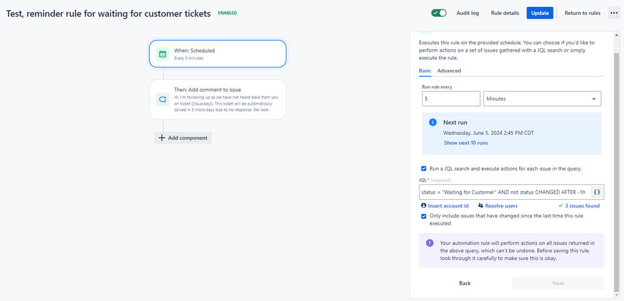Select the Basic tab
624x301 pixels.
[x=425, y=71]
